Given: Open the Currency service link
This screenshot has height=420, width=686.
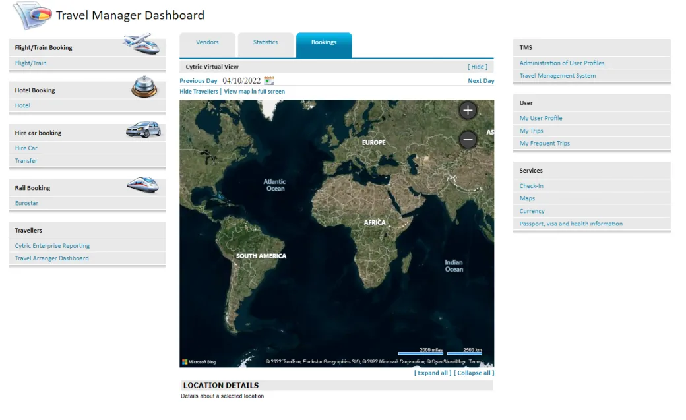Looking at the screenshot, I should click(532, 211).
